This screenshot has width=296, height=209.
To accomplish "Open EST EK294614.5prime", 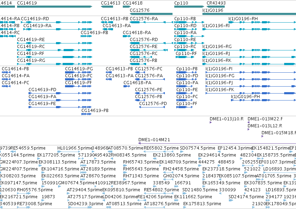I will click(200, 159).
